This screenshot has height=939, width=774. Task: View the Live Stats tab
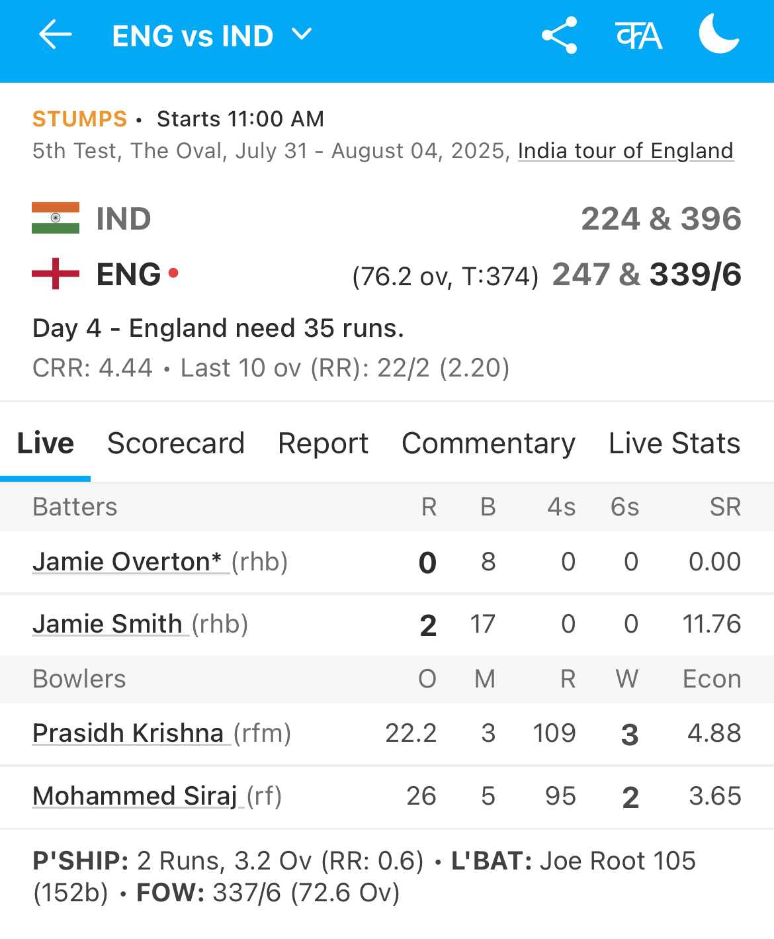(675, 443)
